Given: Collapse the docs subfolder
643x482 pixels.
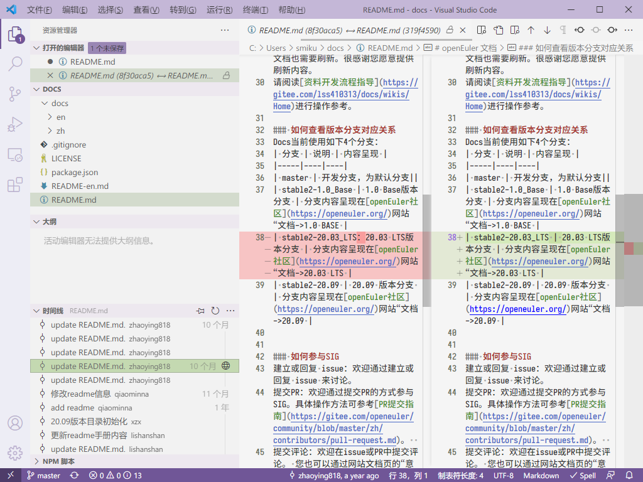Looking at the screenshot, I should click(x=45, y=104).
